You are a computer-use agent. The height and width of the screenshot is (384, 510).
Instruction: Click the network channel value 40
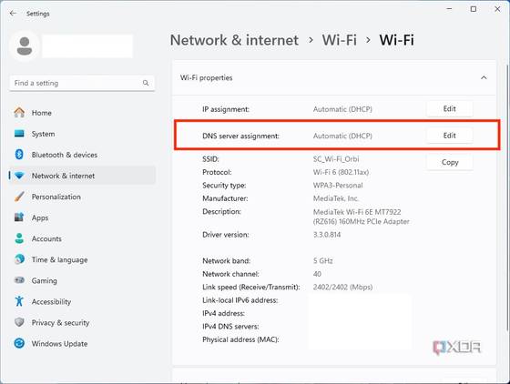(317, 274)
